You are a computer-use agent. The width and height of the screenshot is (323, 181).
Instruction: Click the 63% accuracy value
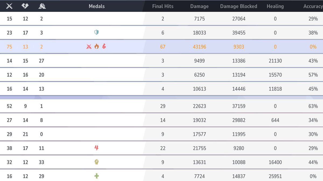click(x=313, y=106)
